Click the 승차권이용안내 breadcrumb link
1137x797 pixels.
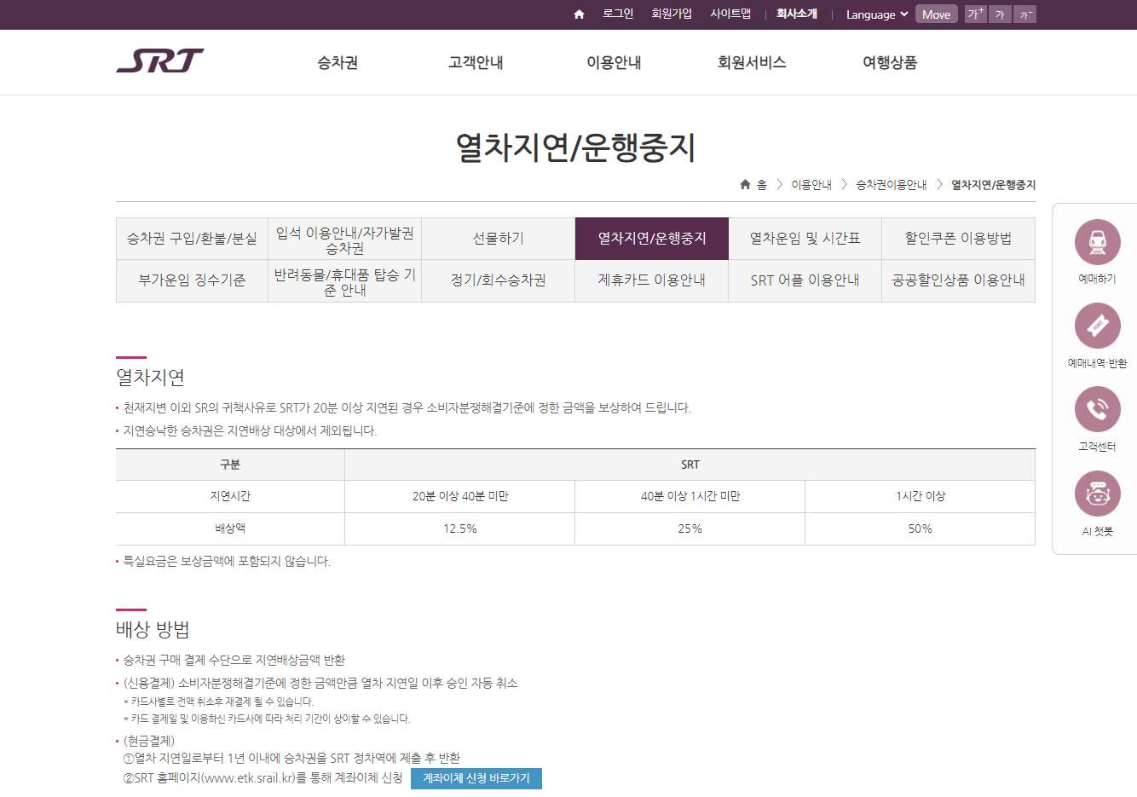tap(892, 184)
